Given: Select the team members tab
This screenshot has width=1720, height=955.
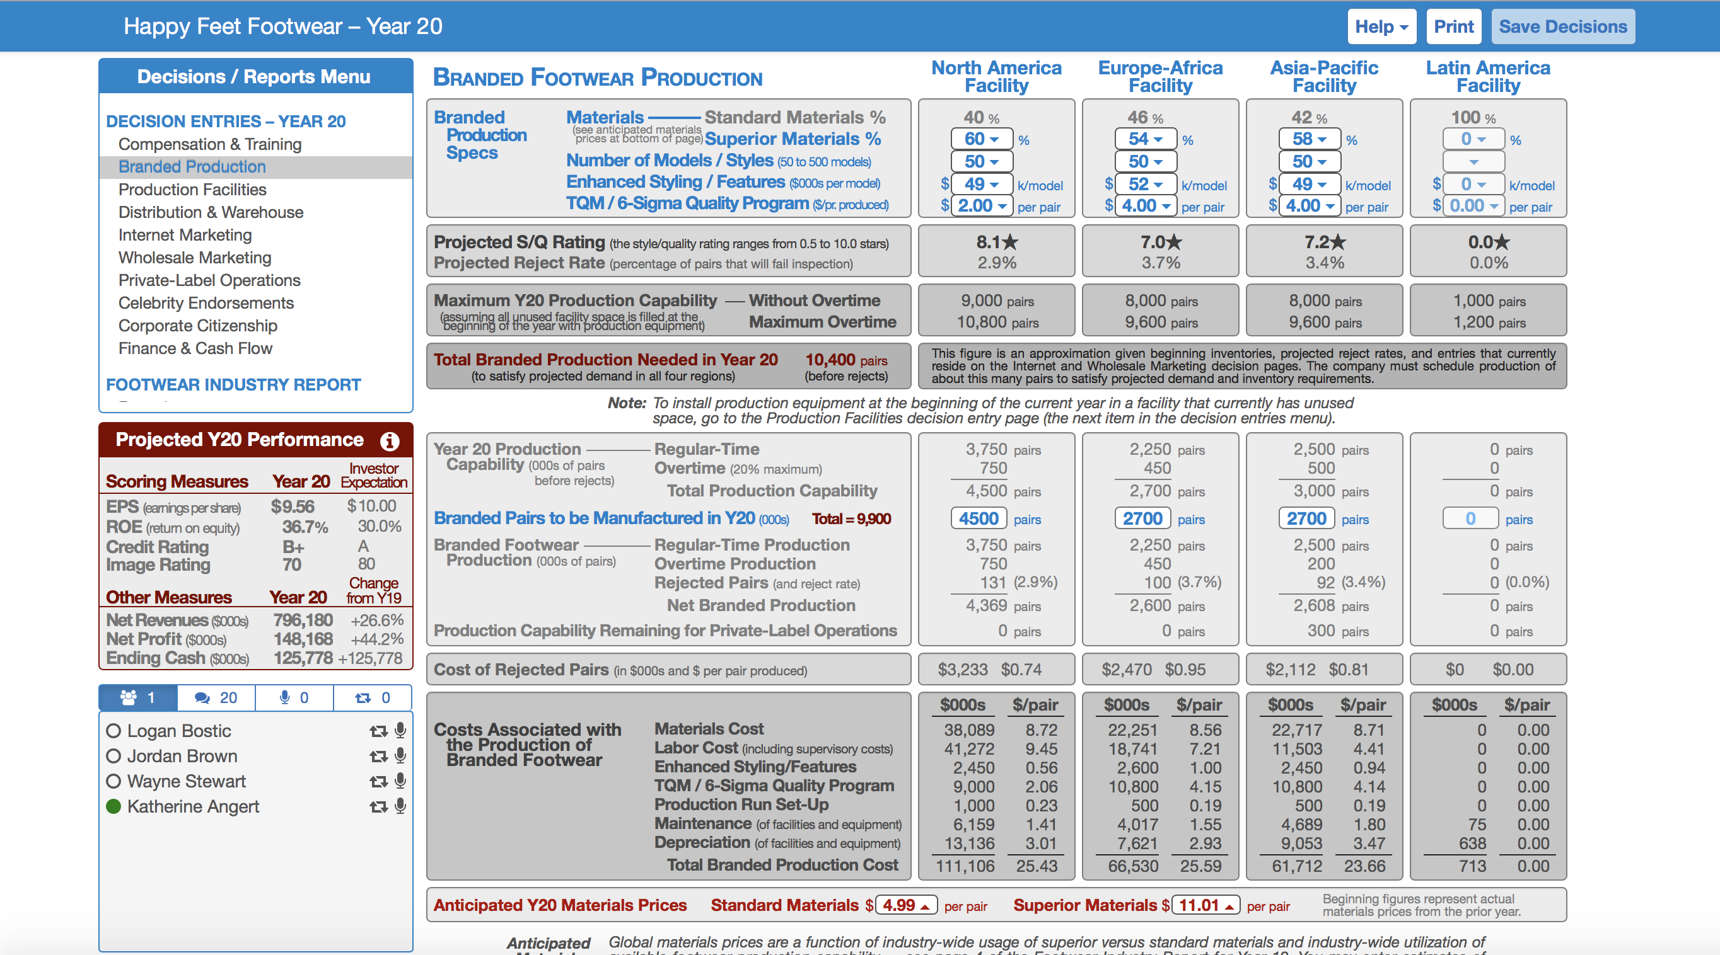Looking at the screenshot, I should [x=137, y=697].
